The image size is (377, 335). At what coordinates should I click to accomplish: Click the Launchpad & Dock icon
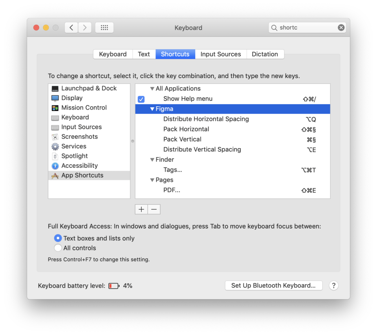[x=55, y=89]
